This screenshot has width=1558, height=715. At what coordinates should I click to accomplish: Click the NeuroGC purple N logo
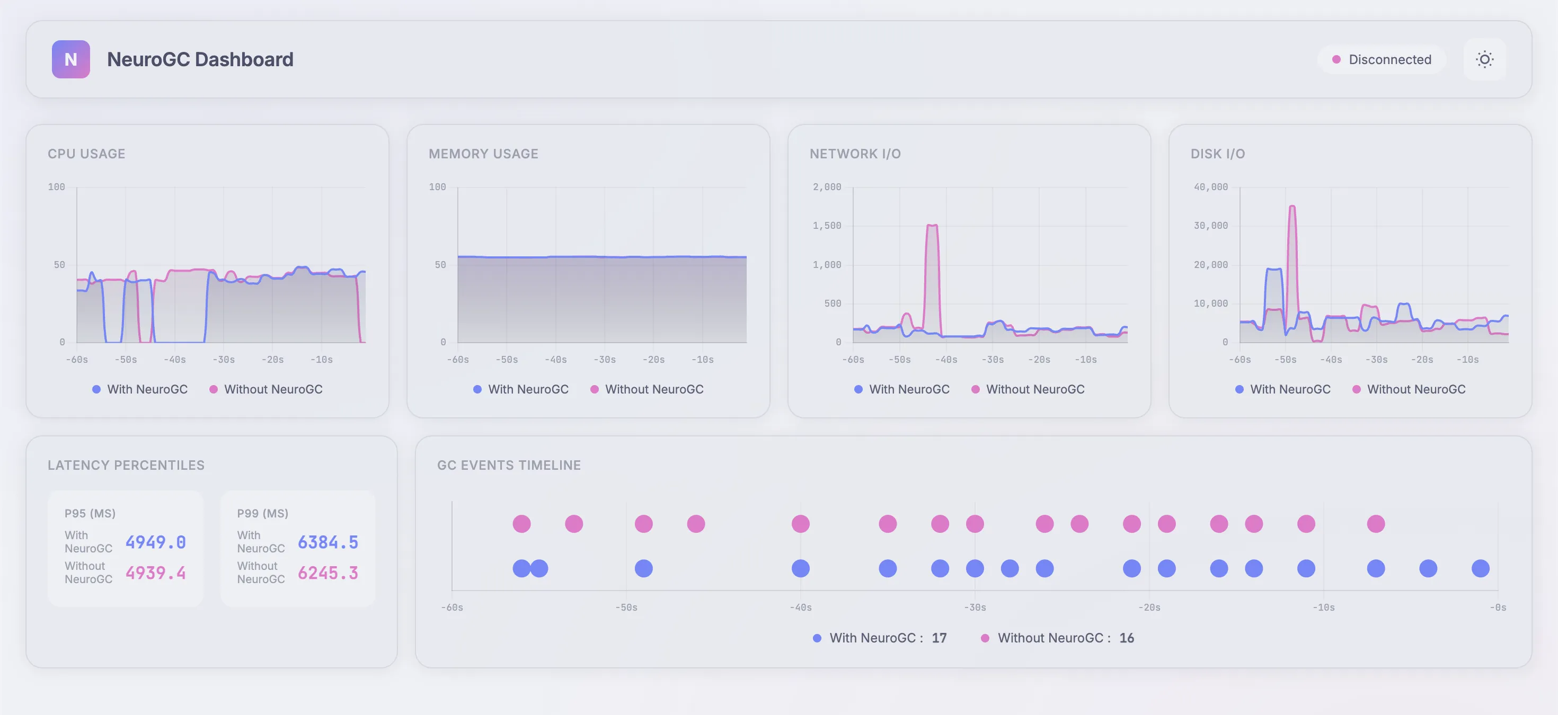tap(71, 59)
